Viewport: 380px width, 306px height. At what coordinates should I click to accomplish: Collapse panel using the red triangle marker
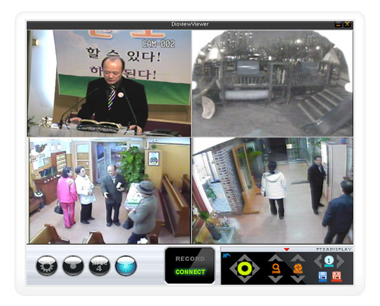coord(287,249)
